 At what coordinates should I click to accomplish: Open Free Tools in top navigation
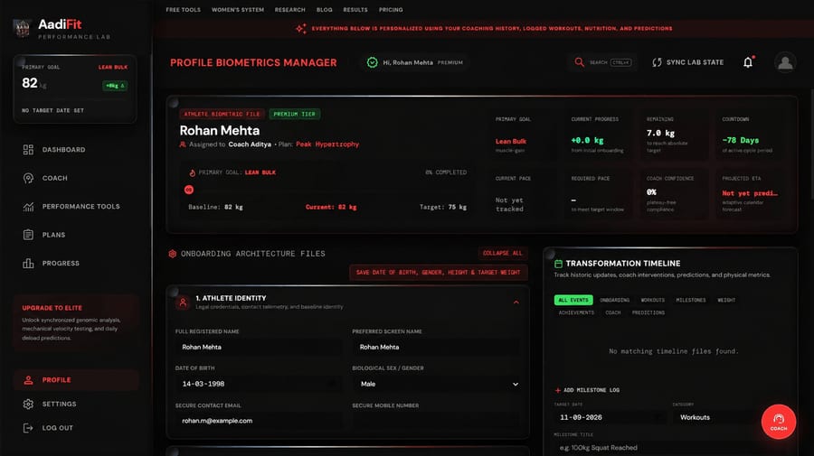point(184,10)
